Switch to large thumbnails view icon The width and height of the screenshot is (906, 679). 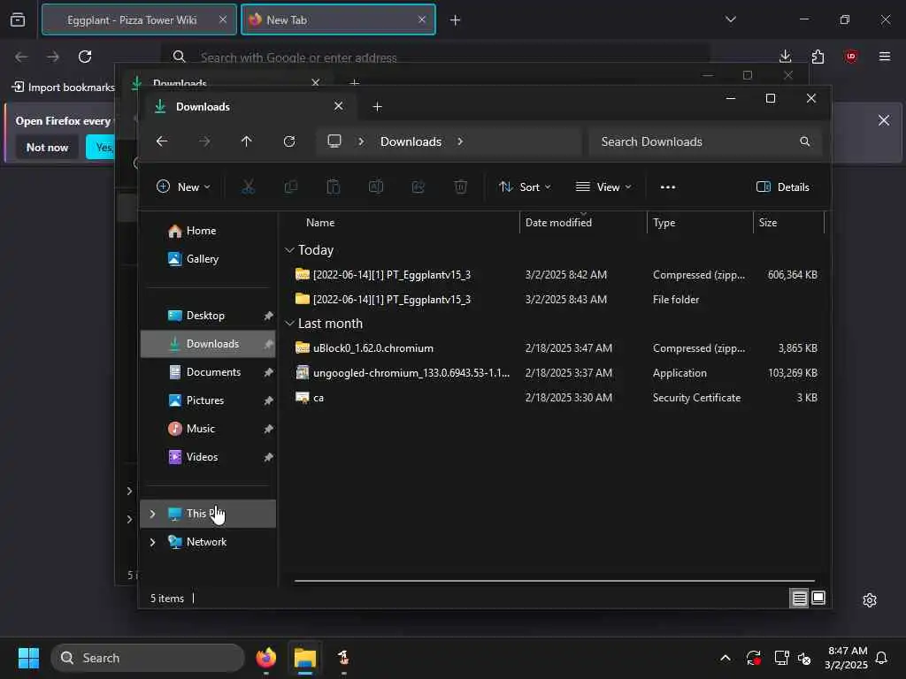point(818,599)
